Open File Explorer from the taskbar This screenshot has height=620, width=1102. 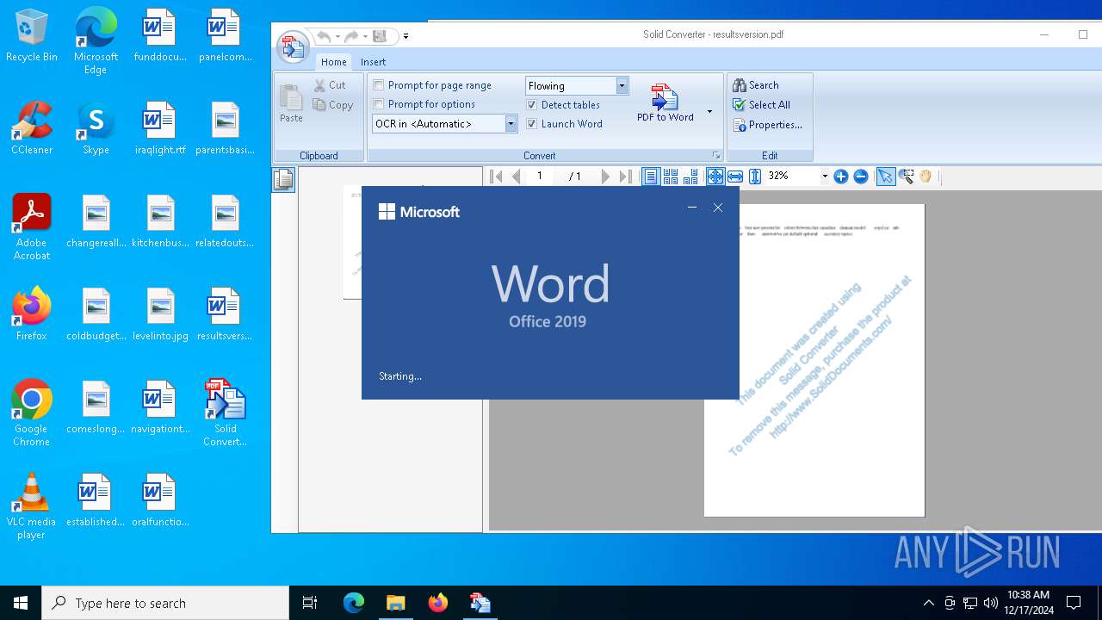395,603
